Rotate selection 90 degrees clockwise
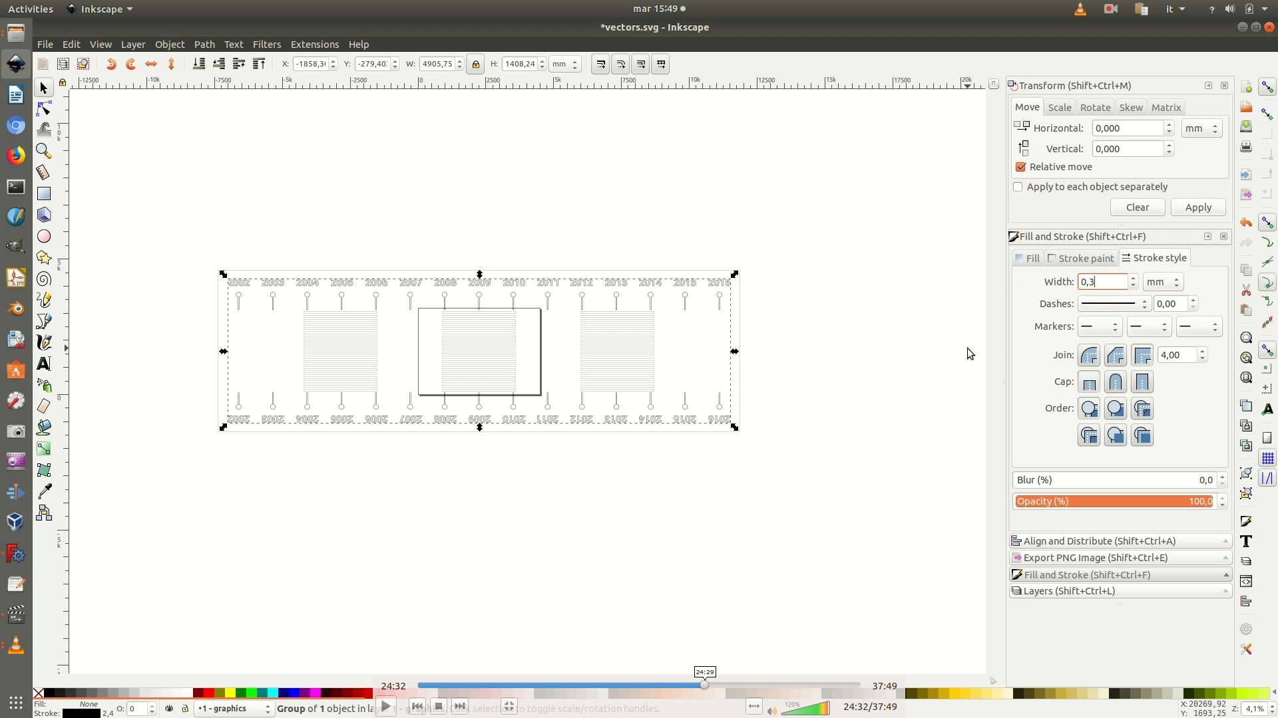 131,64
